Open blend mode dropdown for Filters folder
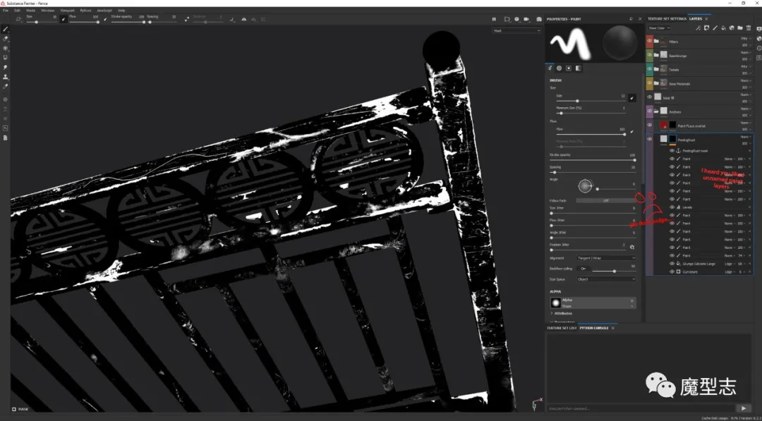The height and width of the screenshot is (421, 762). click(x=744, y=38)
